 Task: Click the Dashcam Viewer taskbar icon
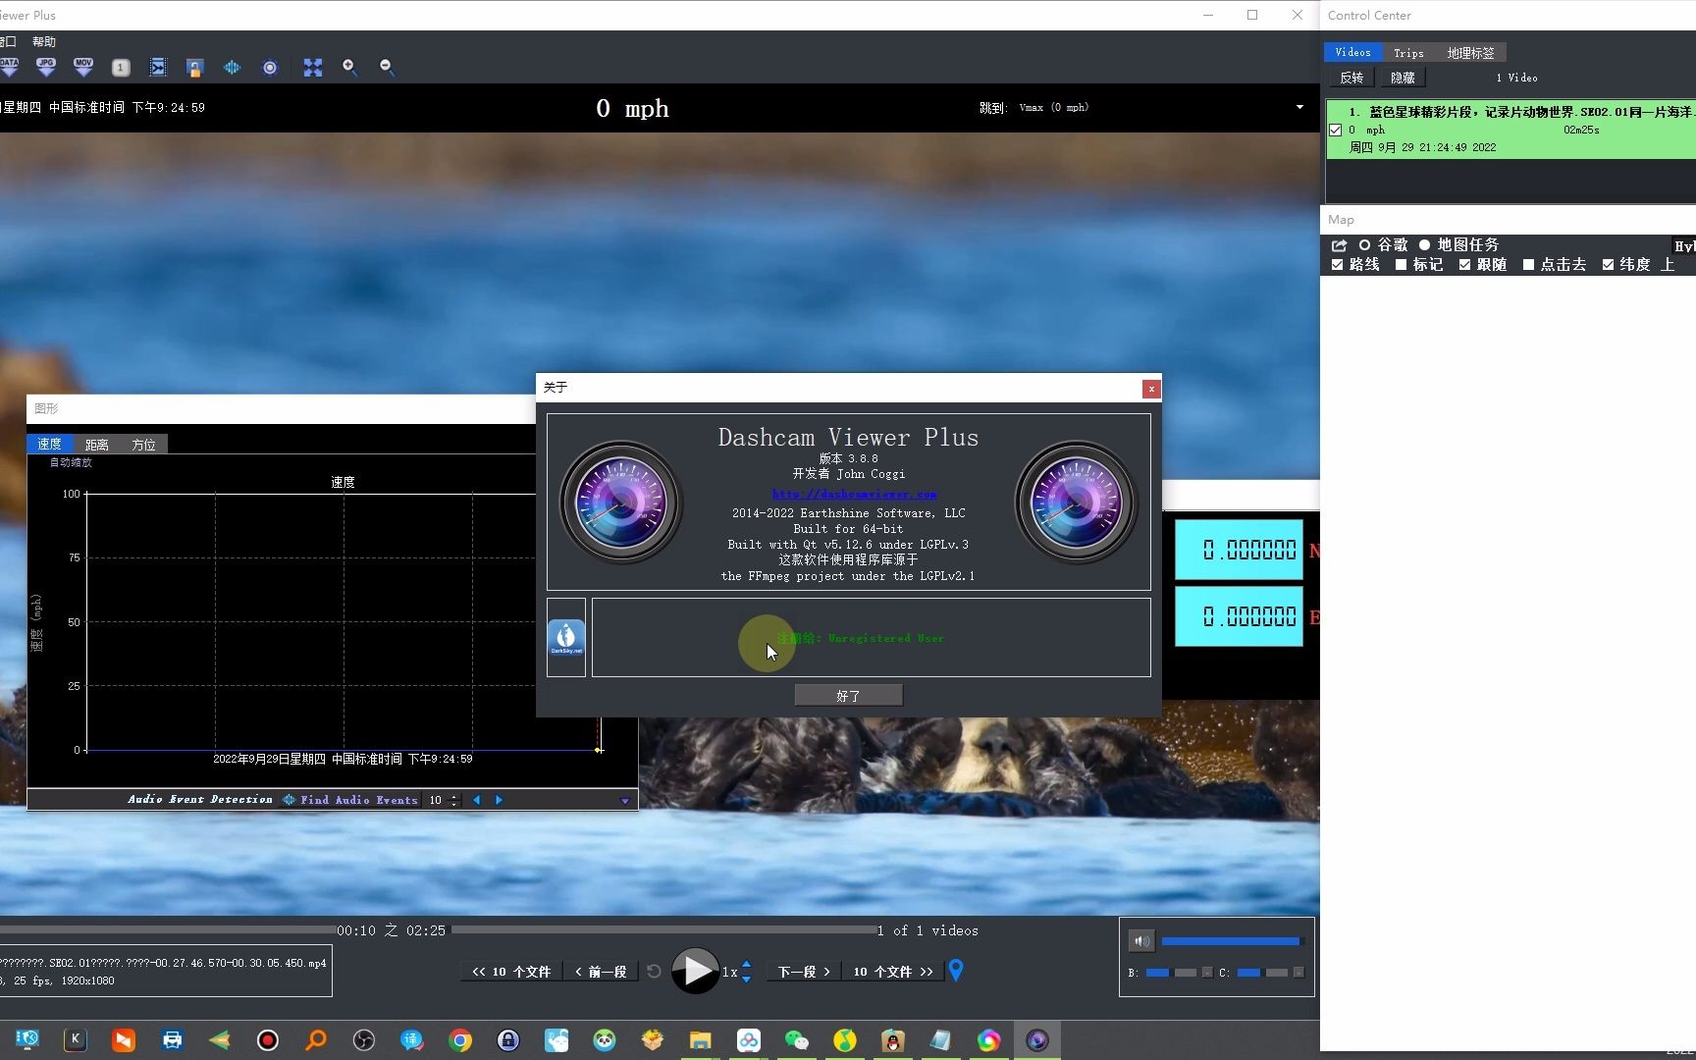[1036, 1040]
